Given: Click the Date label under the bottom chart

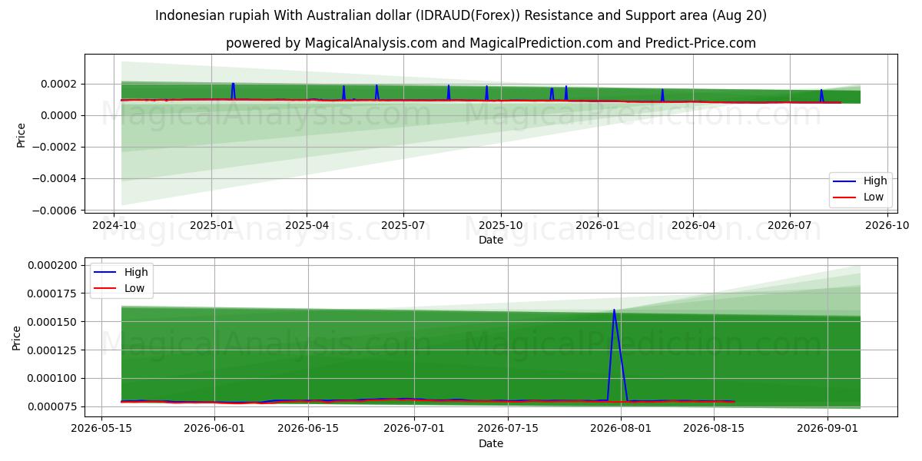Looking at the screenshot, I should pyautogui.click(x=491, y=443).
